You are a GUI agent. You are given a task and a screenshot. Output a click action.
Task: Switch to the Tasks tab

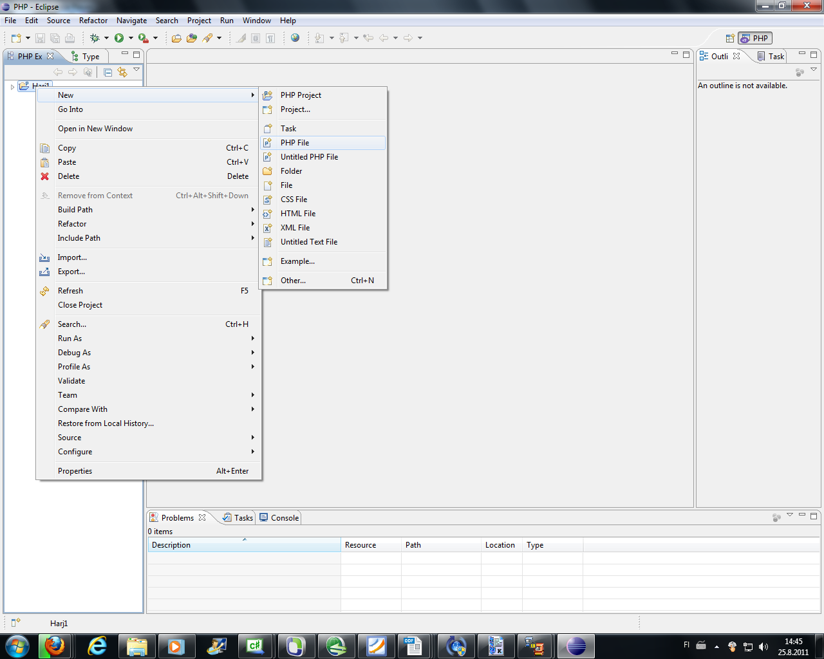pos(238,517)
